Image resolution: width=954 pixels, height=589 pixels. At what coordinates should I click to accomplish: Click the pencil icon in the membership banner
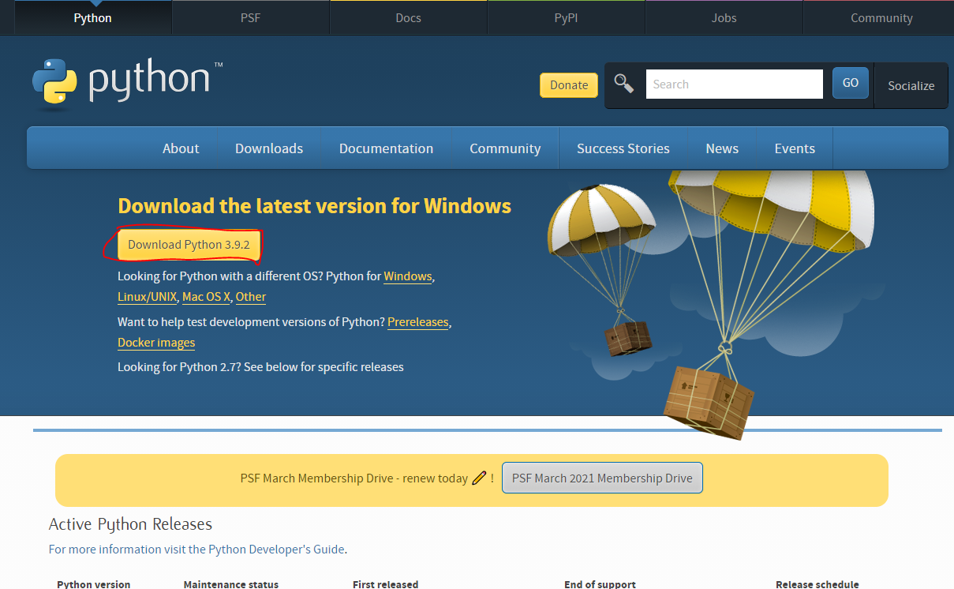[479, 478]
